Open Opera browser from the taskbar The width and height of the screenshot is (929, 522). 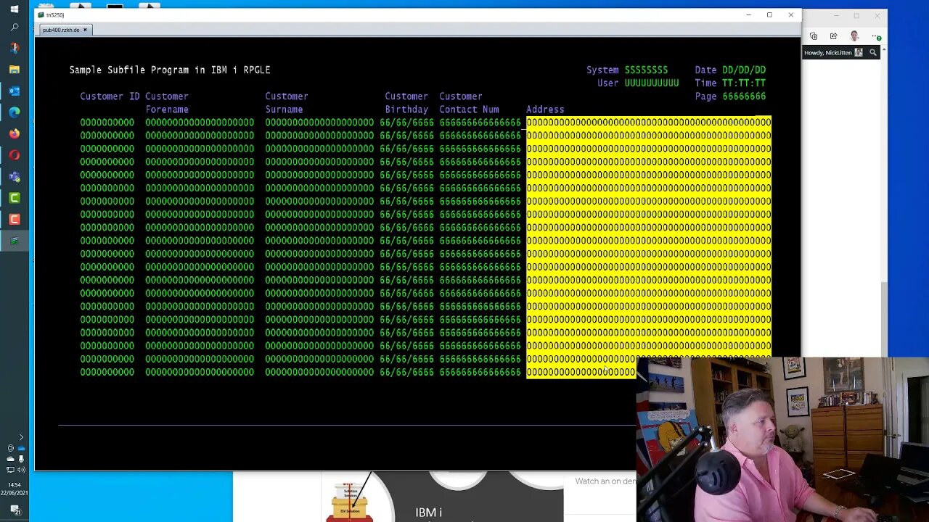tap(15, 155)
